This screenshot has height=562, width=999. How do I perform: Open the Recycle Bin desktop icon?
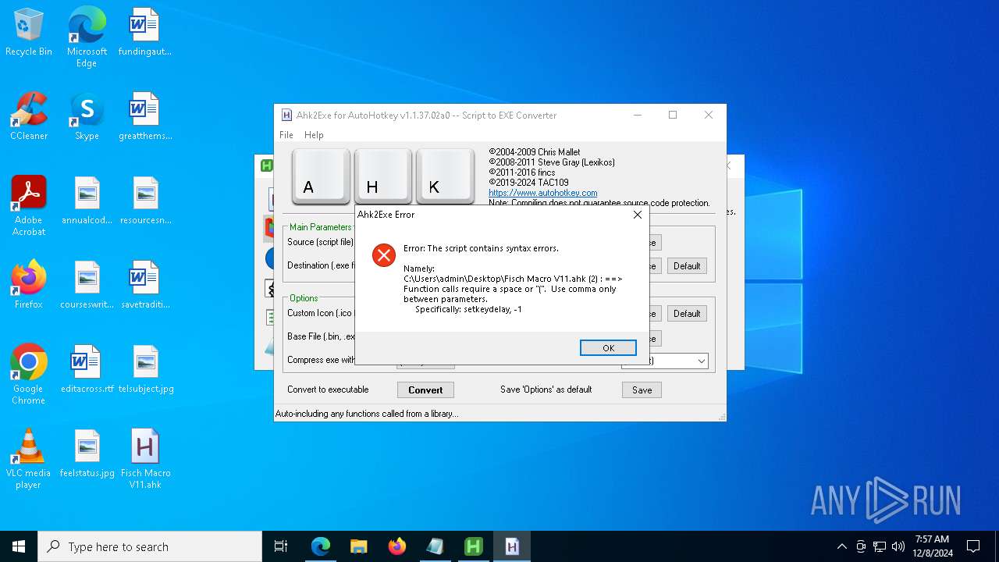click(29, 33)
